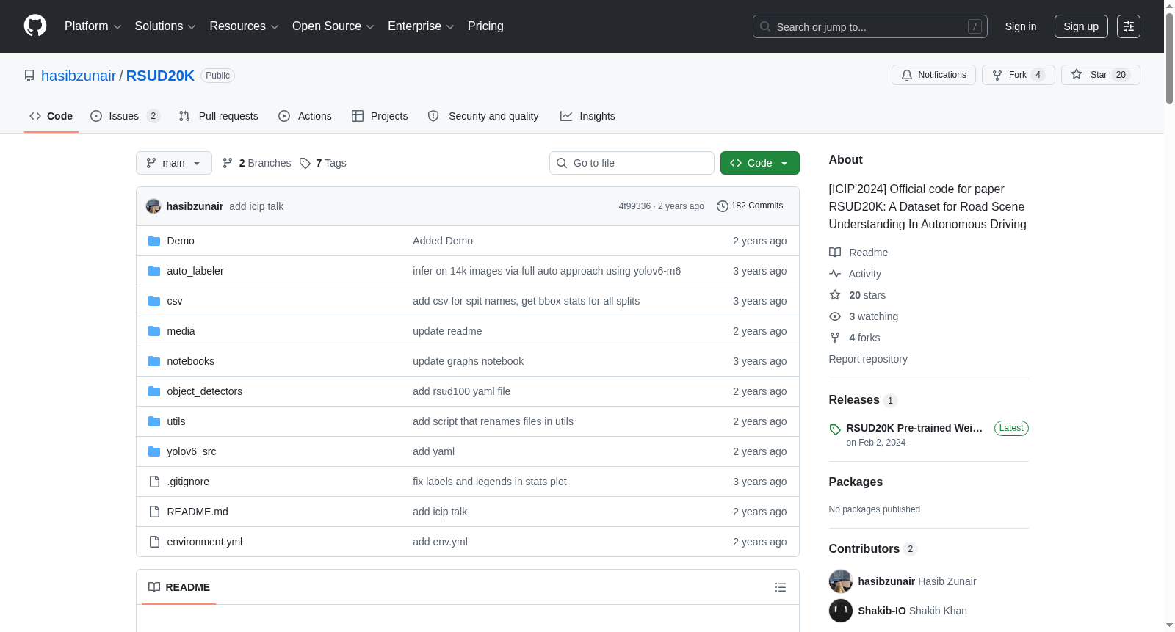Click the notebooks folder icon
This screenshot has width=1175, height=632.
click(154, 361)
